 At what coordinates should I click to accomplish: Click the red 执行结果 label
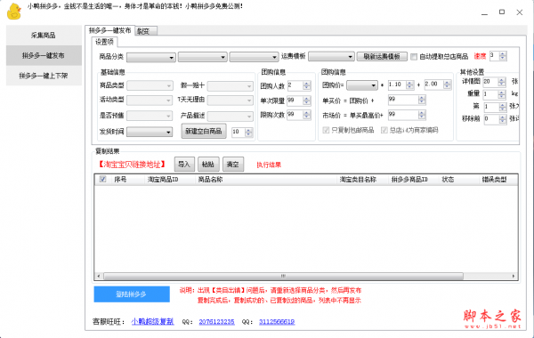(269, 165)
